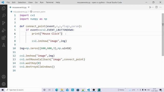Open Microsoft Store from the taskbar
The height and width of the screenshot is (92, 164).
(x=78, y=90)
